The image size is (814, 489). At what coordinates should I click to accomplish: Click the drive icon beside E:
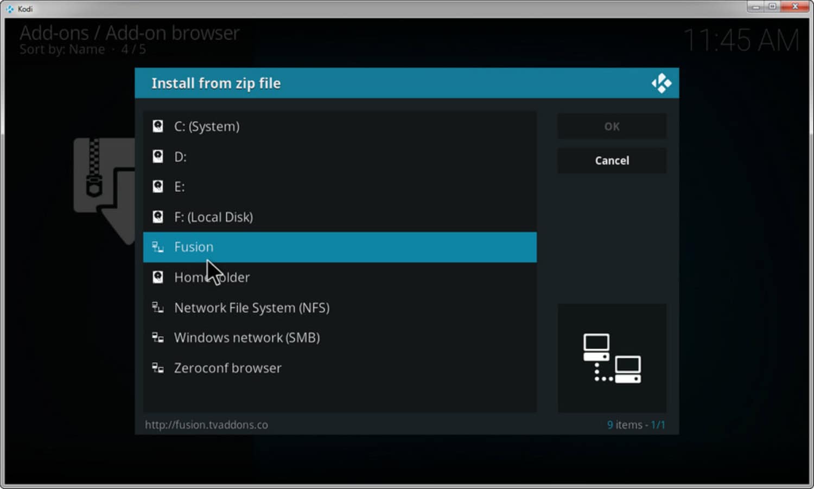tap(158, 186)
